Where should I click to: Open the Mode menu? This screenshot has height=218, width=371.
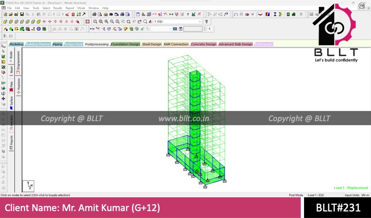[x=81, y=8]
